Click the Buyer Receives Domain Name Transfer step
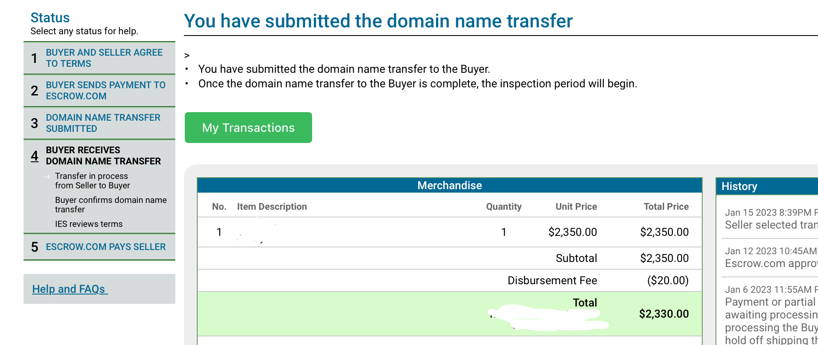The image size is (818, 345). click(x=103, y=155)
